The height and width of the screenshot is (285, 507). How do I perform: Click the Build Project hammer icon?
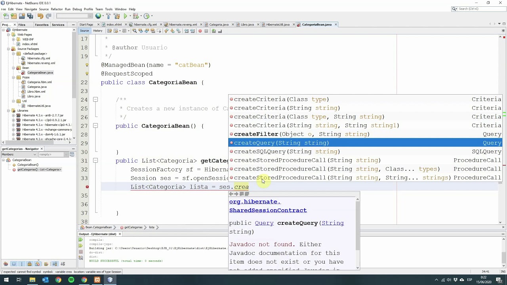[x=108, y=16]
